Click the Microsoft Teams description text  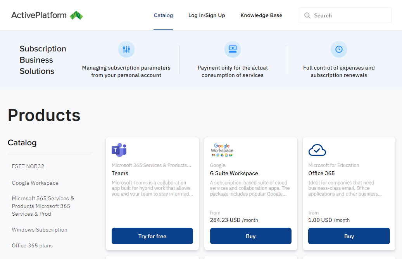click(152, 188)
